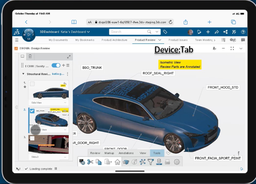Toggle the EC800 Sanity switch
Screen dimensions: 256x184
[x=56, y=66]
